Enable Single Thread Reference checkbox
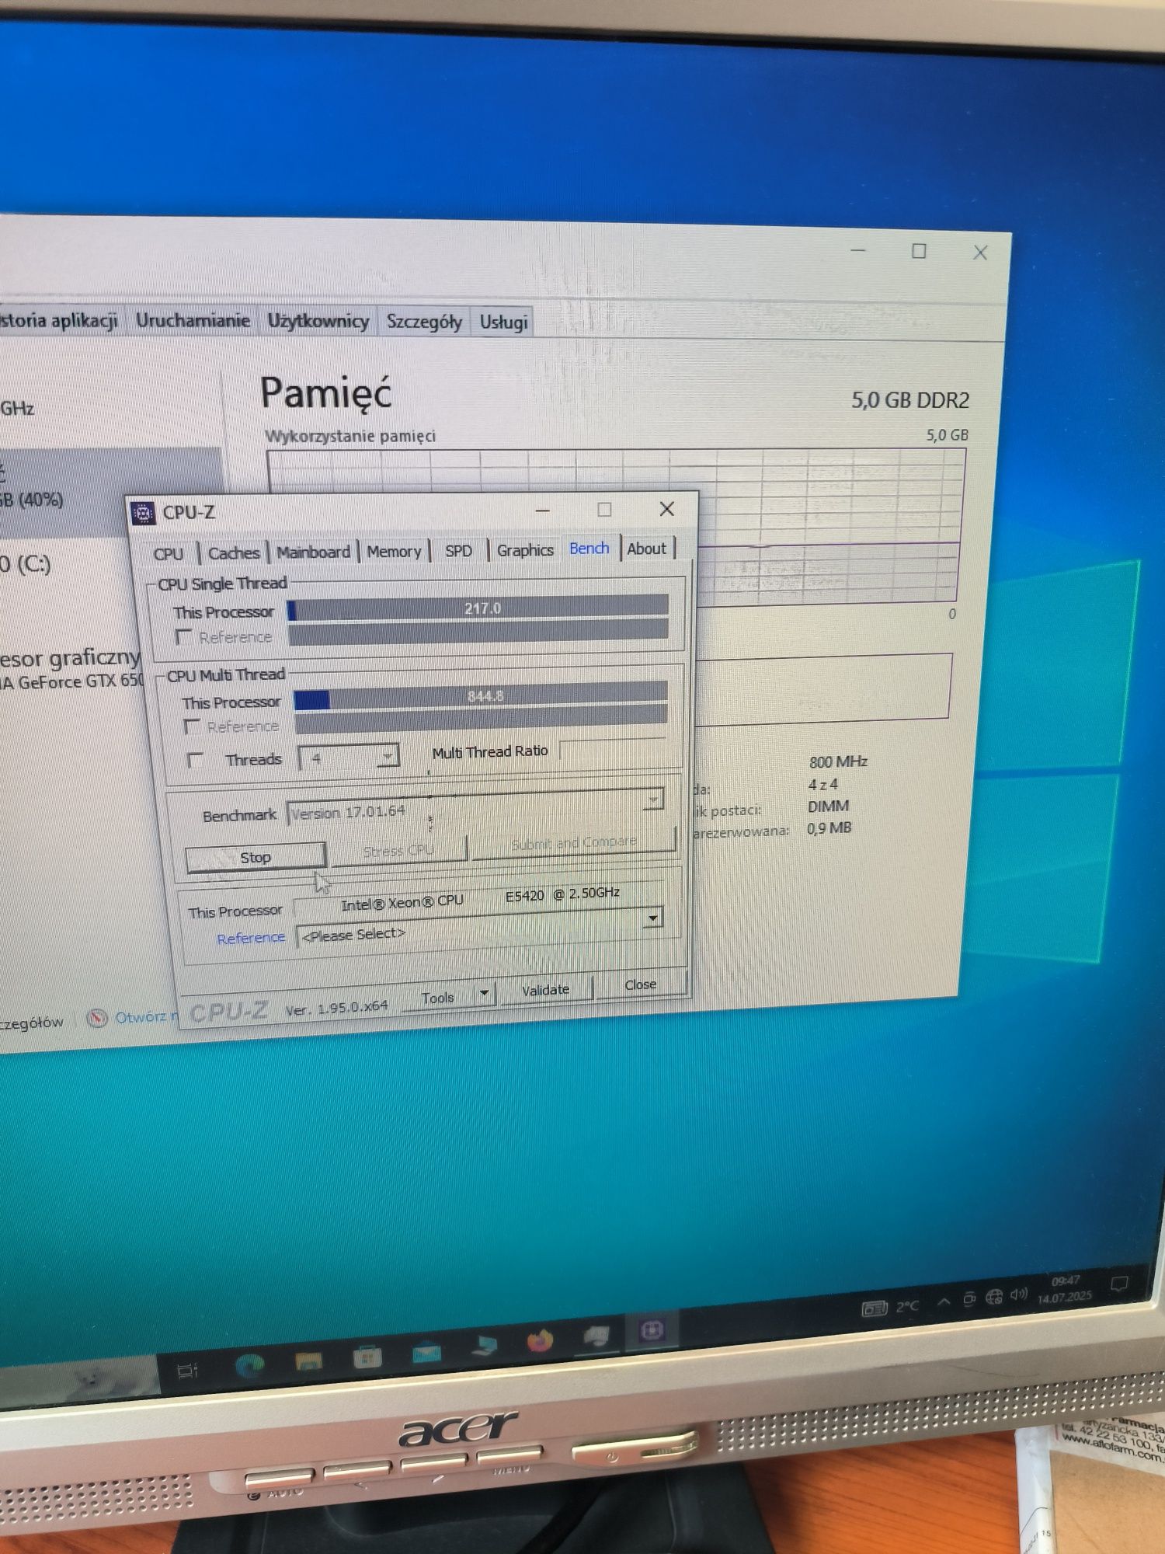 pyautogui.click(x=184, y=637)
